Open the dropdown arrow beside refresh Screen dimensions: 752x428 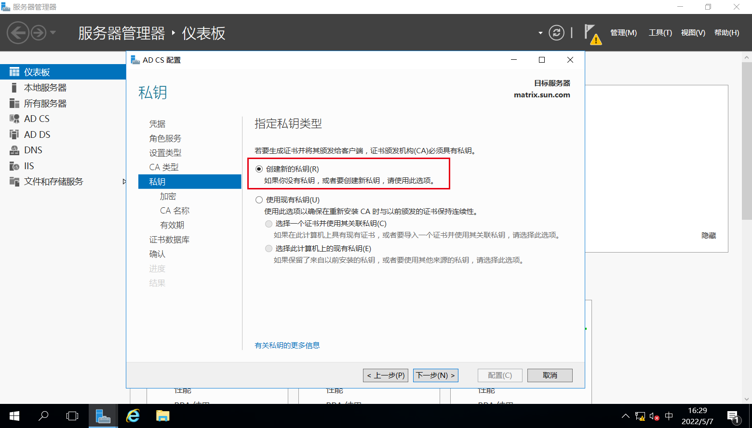click(x=540, y=33)
